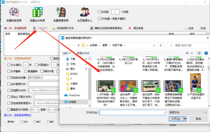This screenshot has height=132, width=210.
Task: Click 删除已选择的原视频地址 icon
Action: pos(92,28)
